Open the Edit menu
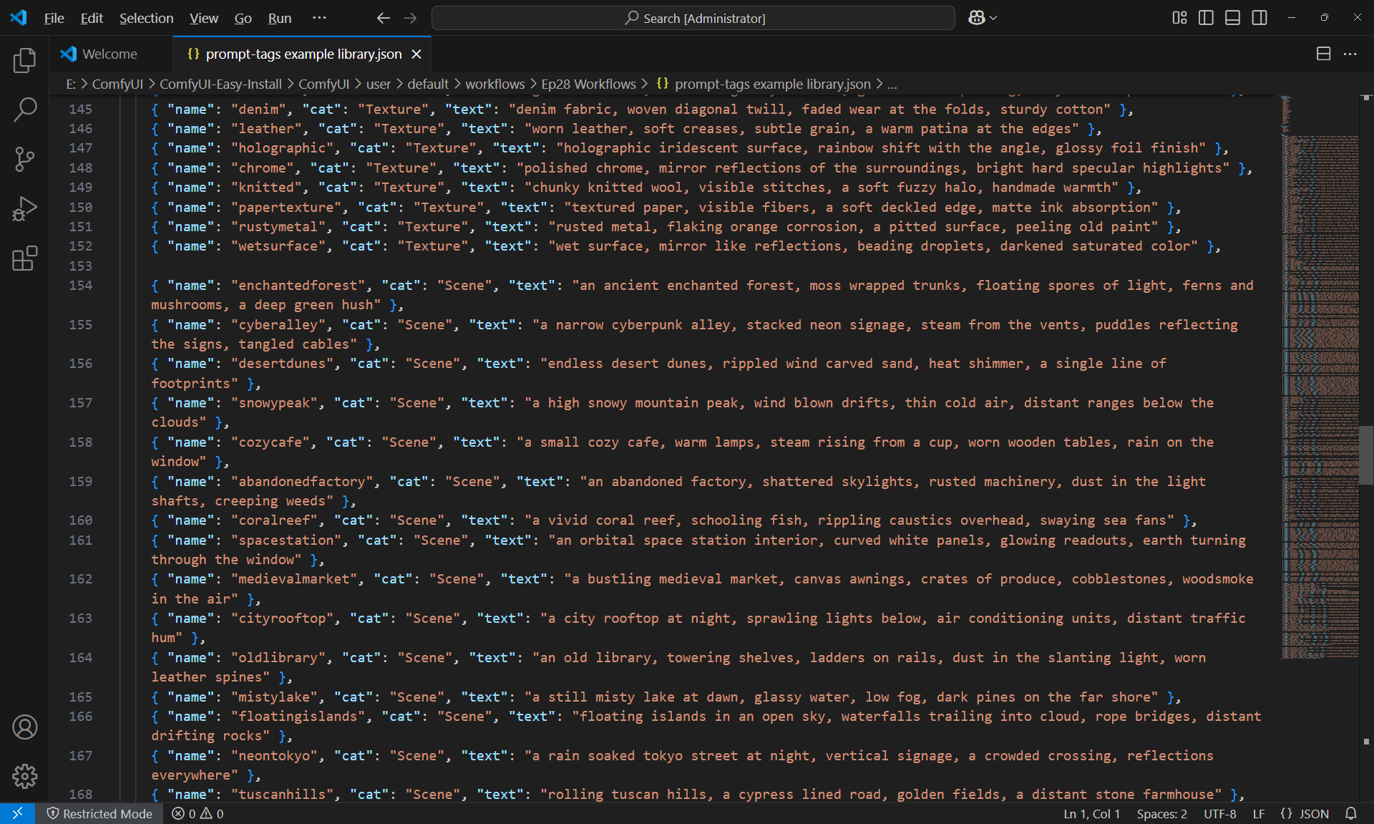 coord(92,18)
